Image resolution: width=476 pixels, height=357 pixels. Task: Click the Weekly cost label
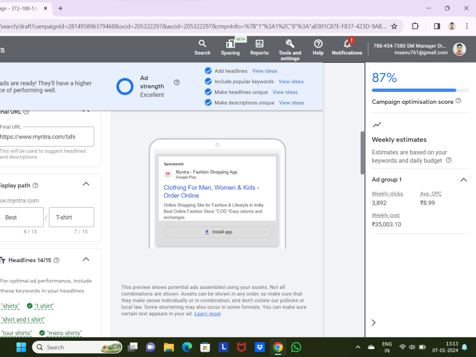click(x=386, y=215)
